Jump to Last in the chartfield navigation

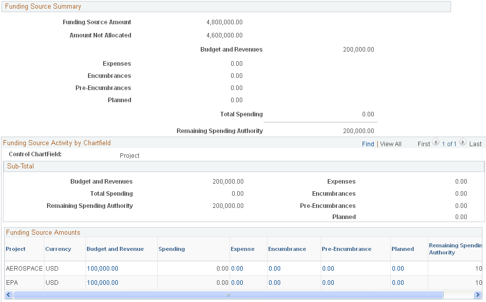point(475,144)
